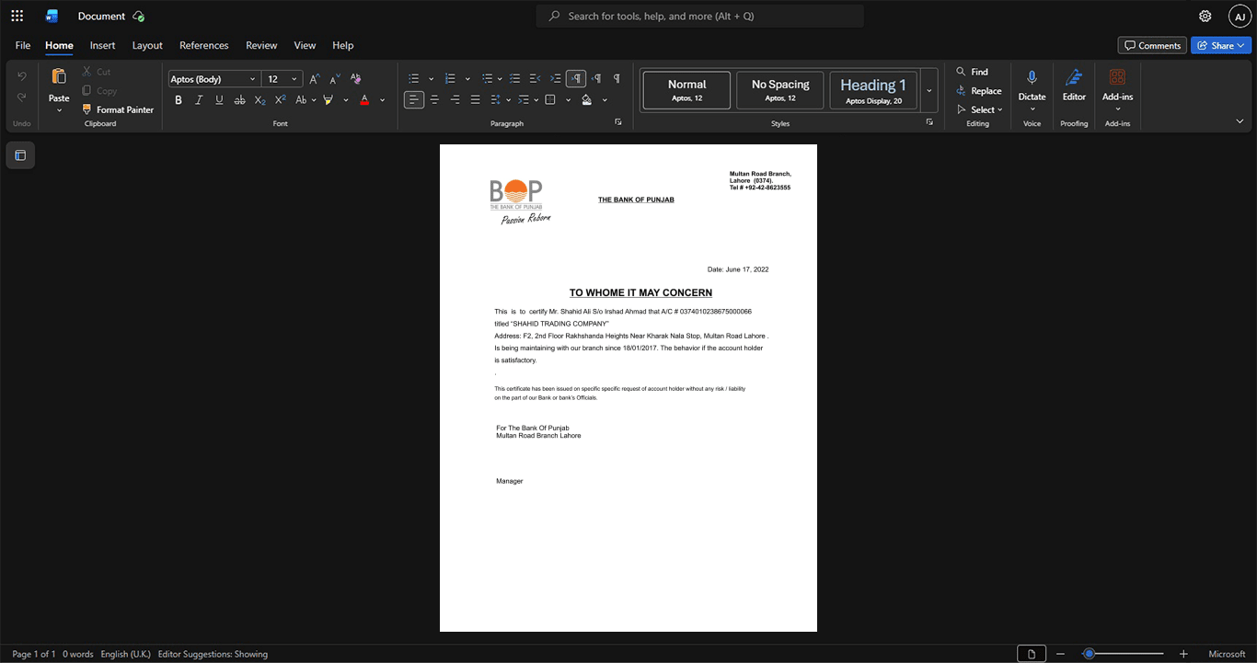The width and height of the screenshot is (1257, 663).
Task: Toggle Bold formatting
Action: pos(179,99)
